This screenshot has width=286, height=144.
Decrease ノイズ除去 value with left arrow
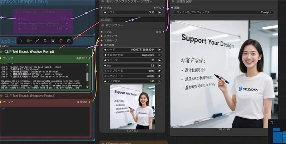click(105, 81)
